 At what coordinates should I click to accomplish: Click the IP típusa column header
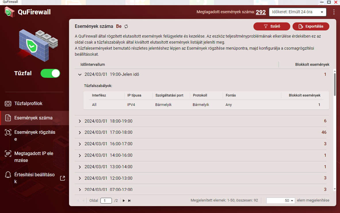134,95
